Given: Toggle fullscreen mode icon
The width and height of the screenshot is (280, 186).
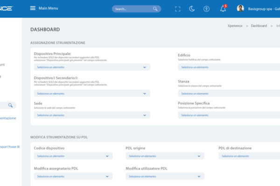Looking at the screenshot, I should point(178,9).
